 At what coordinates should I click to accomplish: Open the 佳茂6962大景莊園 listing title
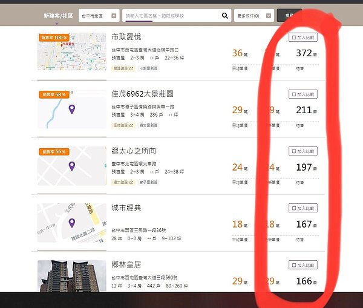[142, 94]
